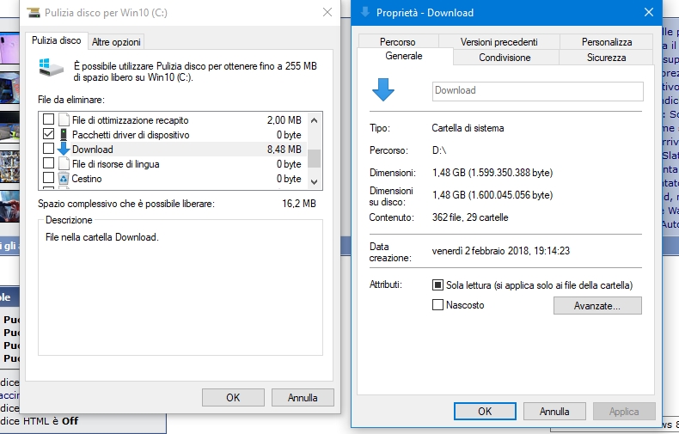
Task: Click the recycle bin icon next to Cestino
Action: (x=64, y=179)
